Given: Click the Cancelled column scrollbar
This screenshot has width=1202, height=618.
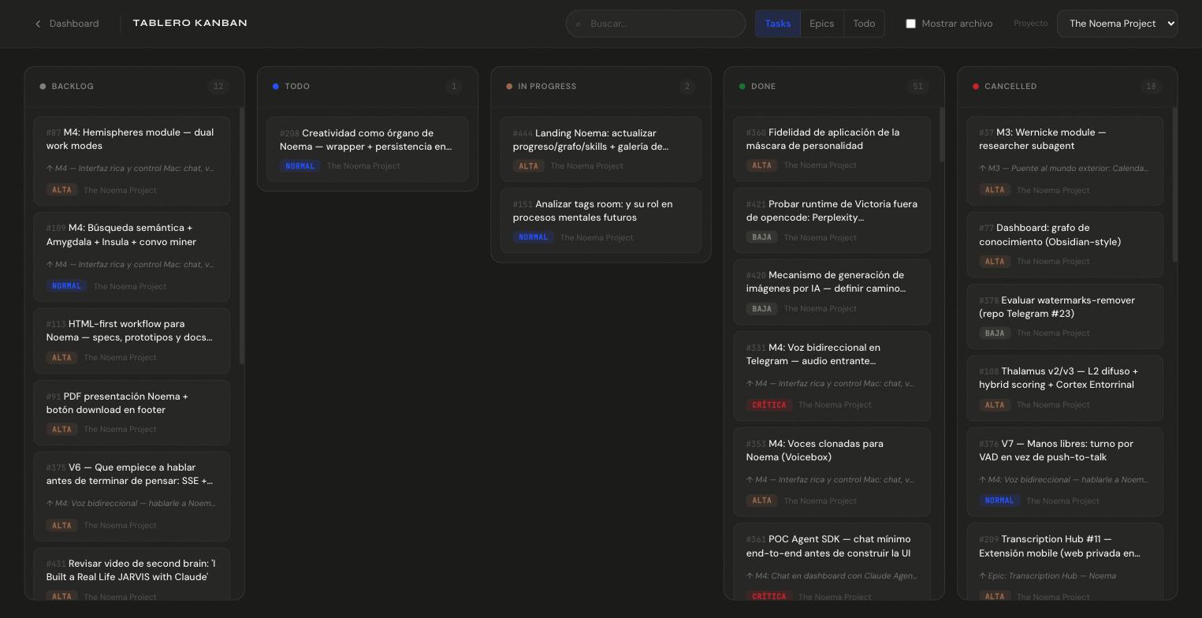Looking at the screenshot, I should pos(1174,185).
